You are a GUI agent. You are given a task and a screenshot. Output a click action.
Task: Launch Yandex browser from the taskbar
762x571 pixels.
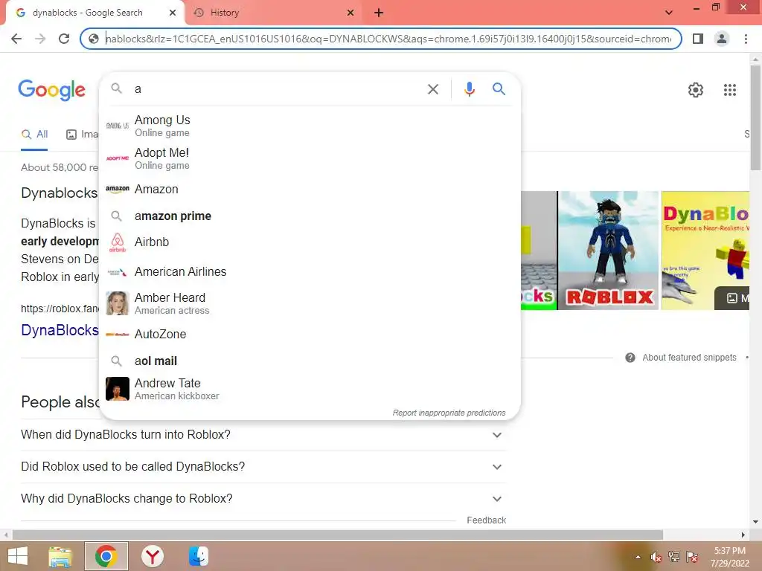pyautogui.click(x=153, y=556)
